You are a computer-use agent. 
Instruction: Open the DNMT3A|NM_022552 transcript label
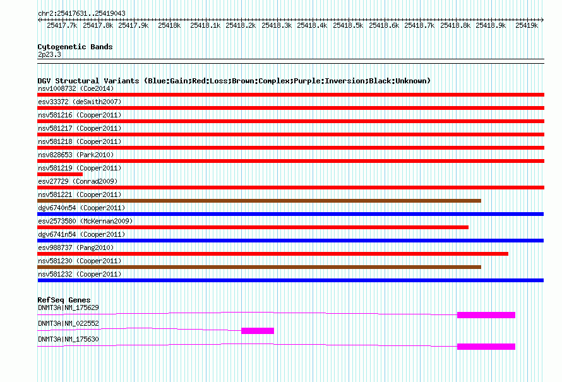coord(68,323)
